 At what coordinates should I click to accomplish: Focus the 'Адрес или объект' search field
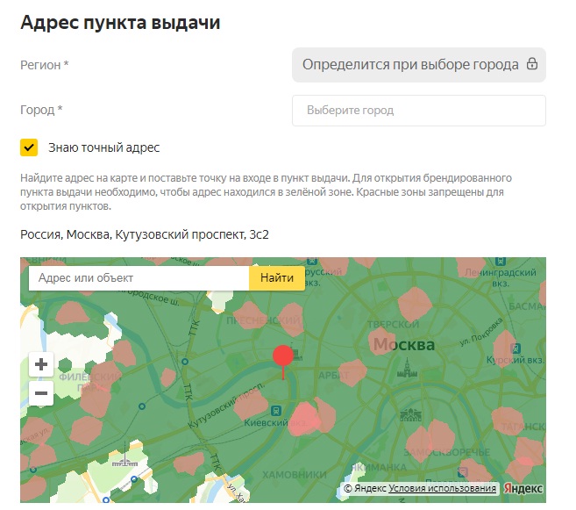139,278
